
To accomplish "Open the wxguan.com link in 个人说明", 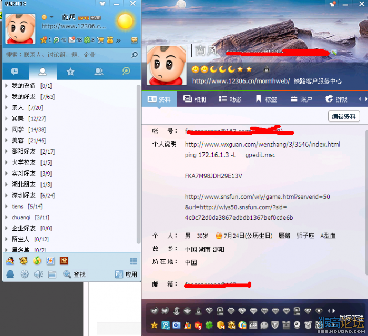I will [x=262, y=144].
